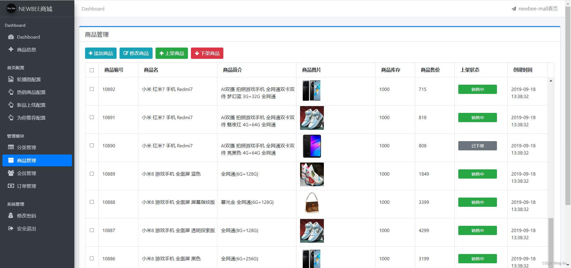Open 订单管理 menu item
The image size is (571, 268).
[x=37, y=186]
